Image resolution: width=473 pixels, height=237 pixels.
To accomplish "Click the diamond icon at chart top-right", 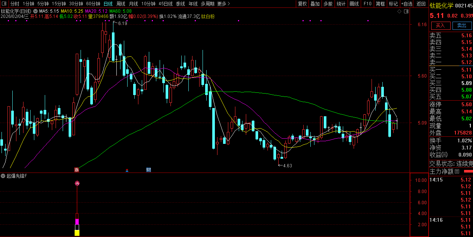I will (399, 12).
